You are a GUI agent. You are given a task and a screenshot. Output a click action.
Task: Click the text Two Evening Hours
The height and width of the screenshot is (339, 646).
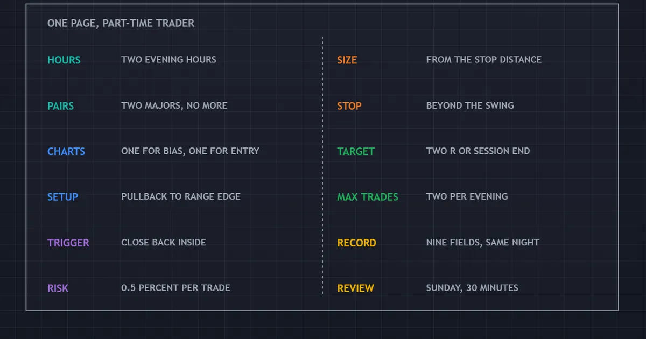click(x=169, y=60)
